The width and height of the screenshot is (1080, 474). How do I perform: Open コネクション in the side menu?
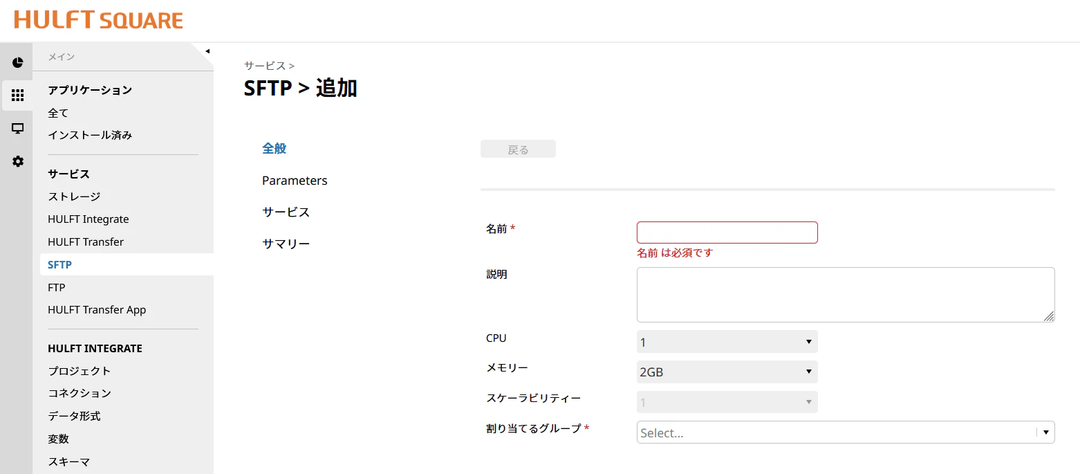point(80,393)
